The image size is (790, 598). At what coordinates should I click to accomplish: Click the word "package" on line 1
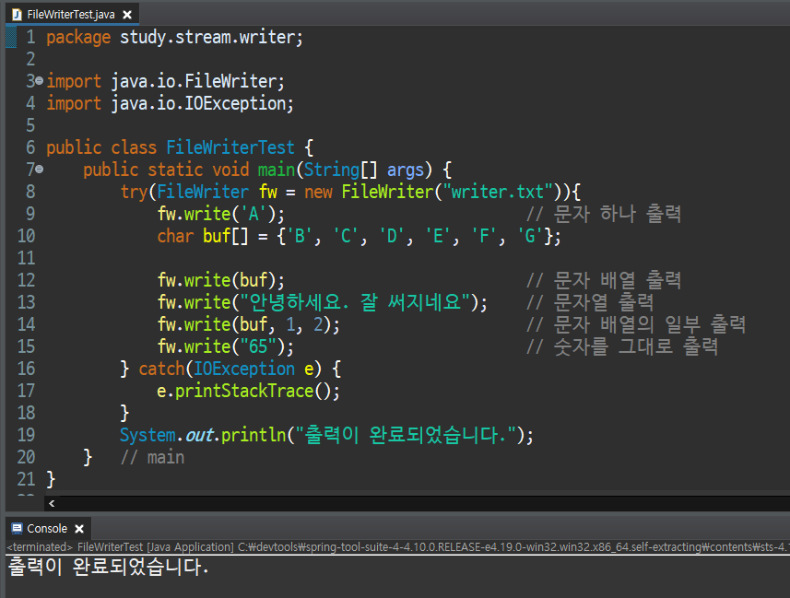(x=78, y=38)
